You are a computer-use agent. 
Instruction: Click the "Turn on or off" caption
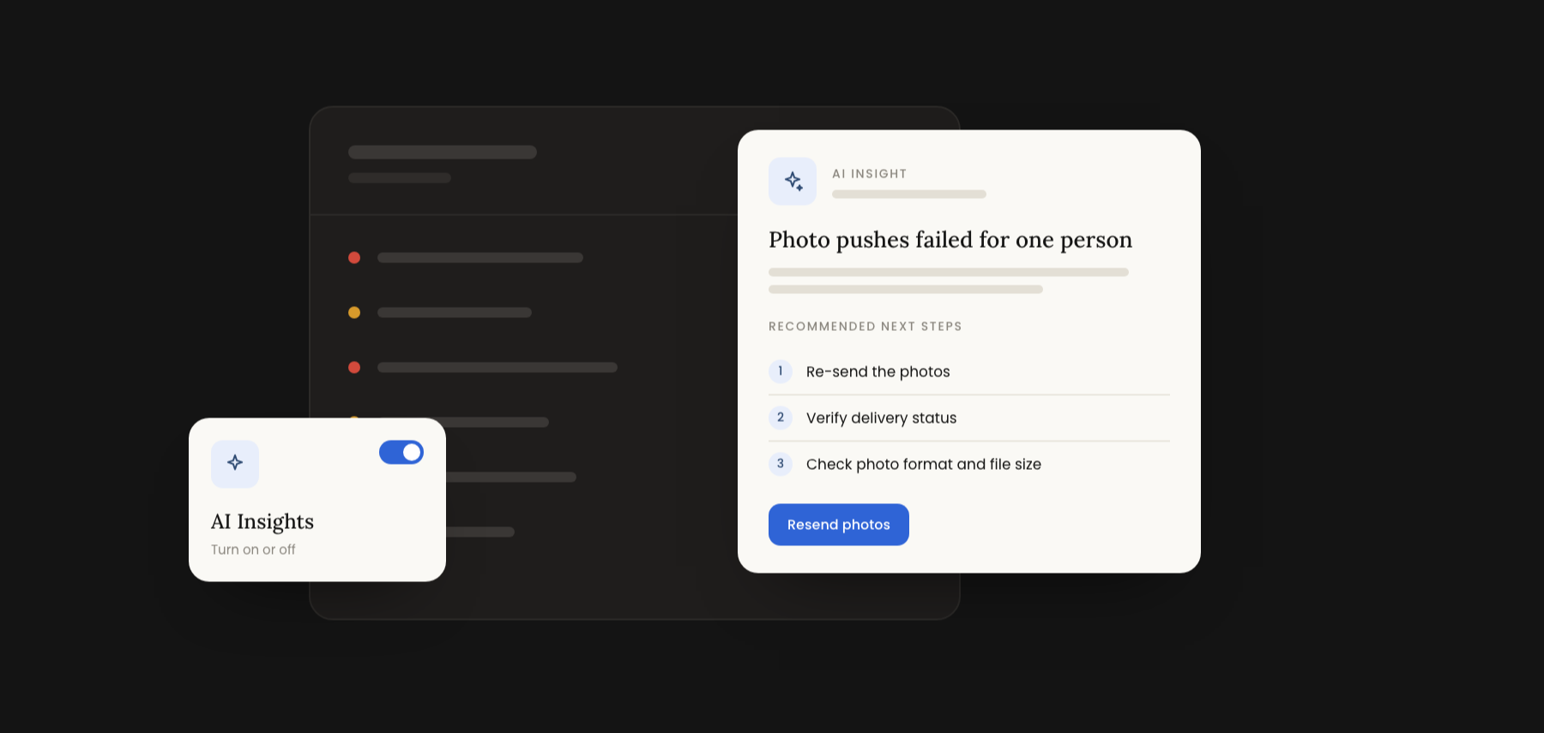coord(253,550)
